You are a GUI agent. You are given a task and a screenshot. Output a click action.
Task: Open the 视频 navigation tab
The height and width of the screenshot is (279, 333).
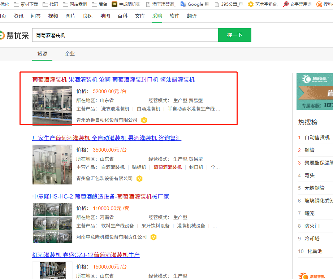[53, 16]
